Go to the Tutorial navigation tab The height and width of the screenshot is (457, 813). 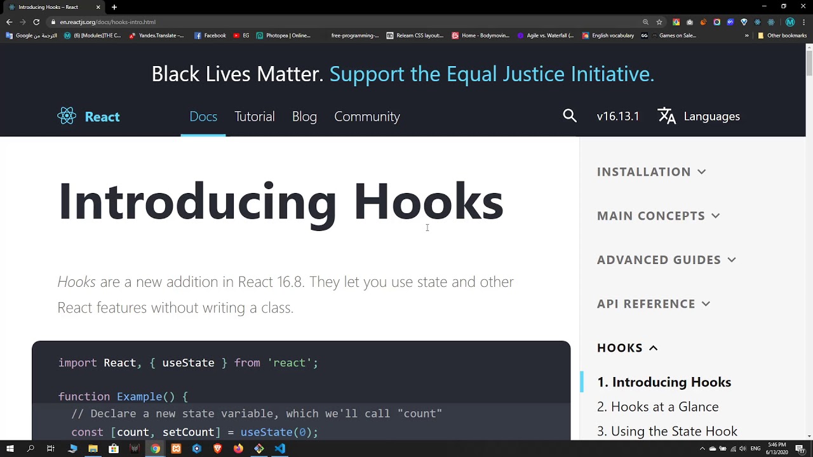coord(255,116)
